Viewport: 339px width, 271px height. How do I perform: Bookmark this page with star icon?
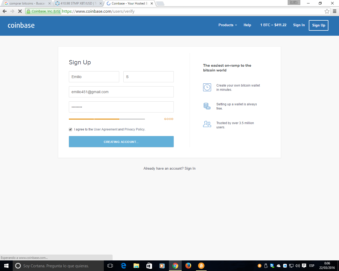point(327,11)
